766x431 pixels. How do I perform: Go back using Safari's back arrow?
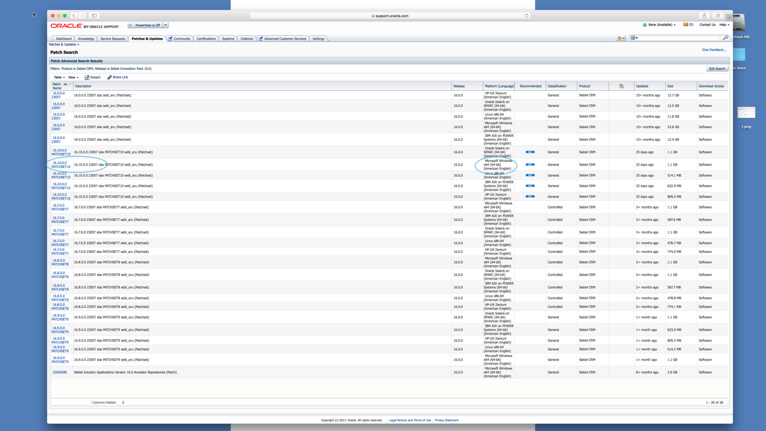point(74,16)
